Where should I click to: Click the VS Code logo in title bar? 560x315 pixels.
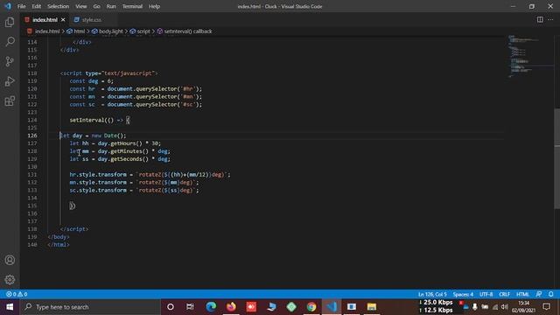(8, 6)
